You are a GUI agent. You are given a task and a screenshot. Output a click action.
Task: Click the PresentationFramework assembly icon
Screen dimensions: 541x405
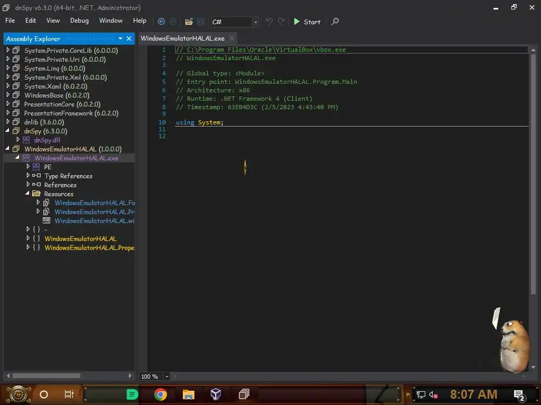pos(16,113)
